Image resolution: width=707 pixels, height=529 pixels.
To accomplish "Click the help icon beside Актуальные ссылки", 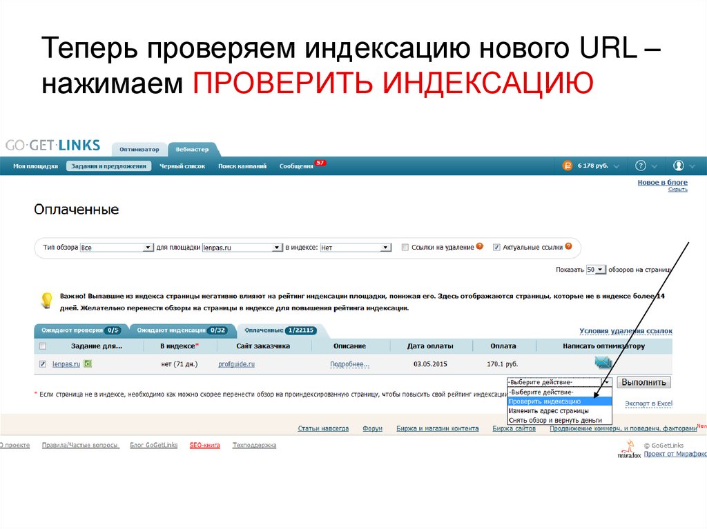I will click(x=569, y=246).
